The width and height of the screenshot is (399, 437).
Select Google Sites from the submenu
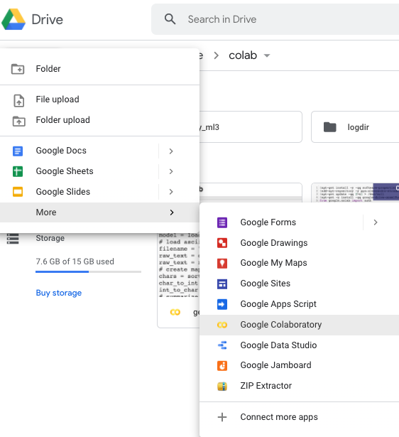click(300, 284)
